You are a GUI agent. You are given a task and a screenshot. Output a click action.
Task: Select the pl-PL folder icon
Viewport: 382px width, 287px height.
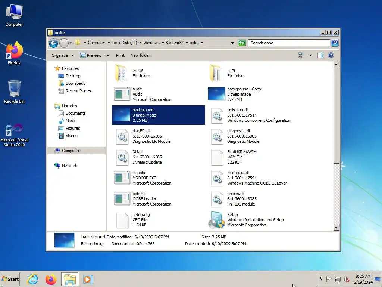tap(216, 73)
